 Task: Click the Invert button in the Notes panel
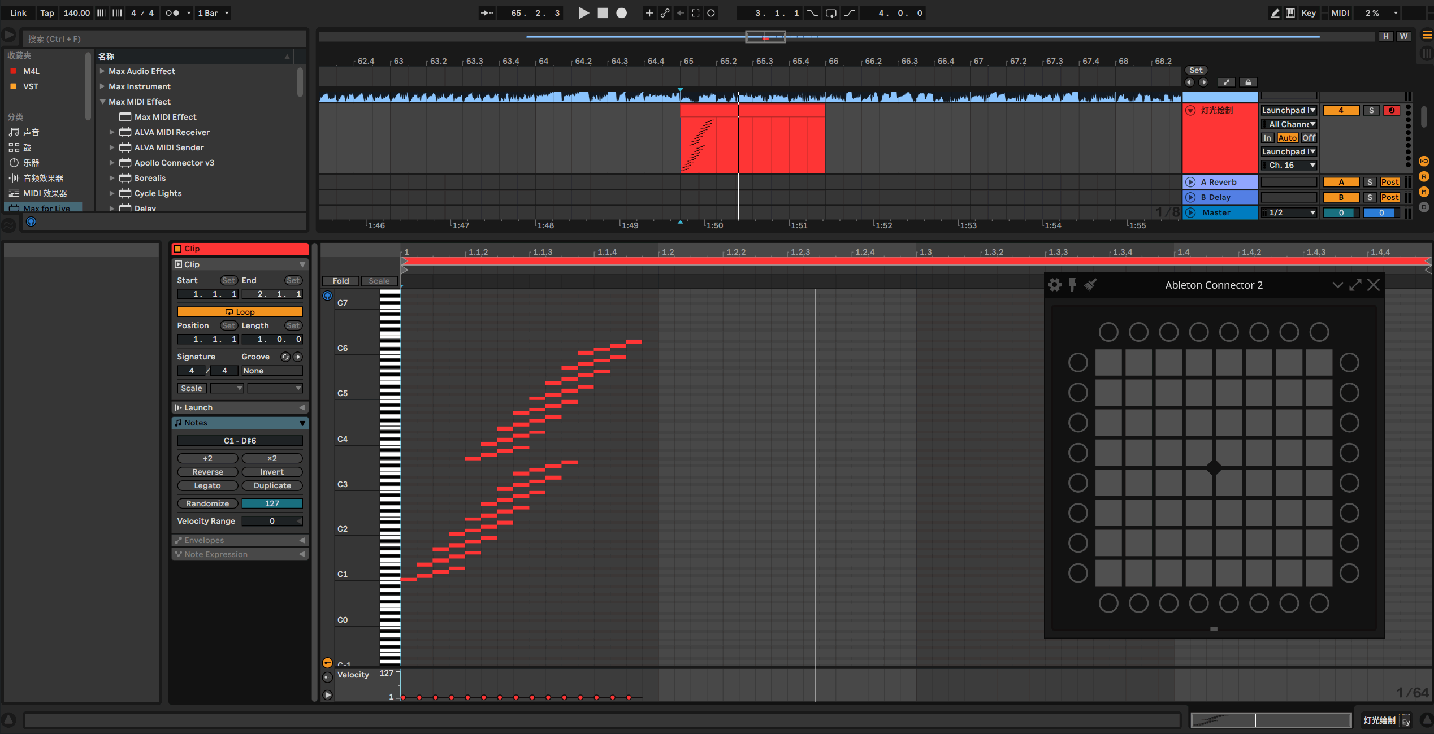click(272, 471)
